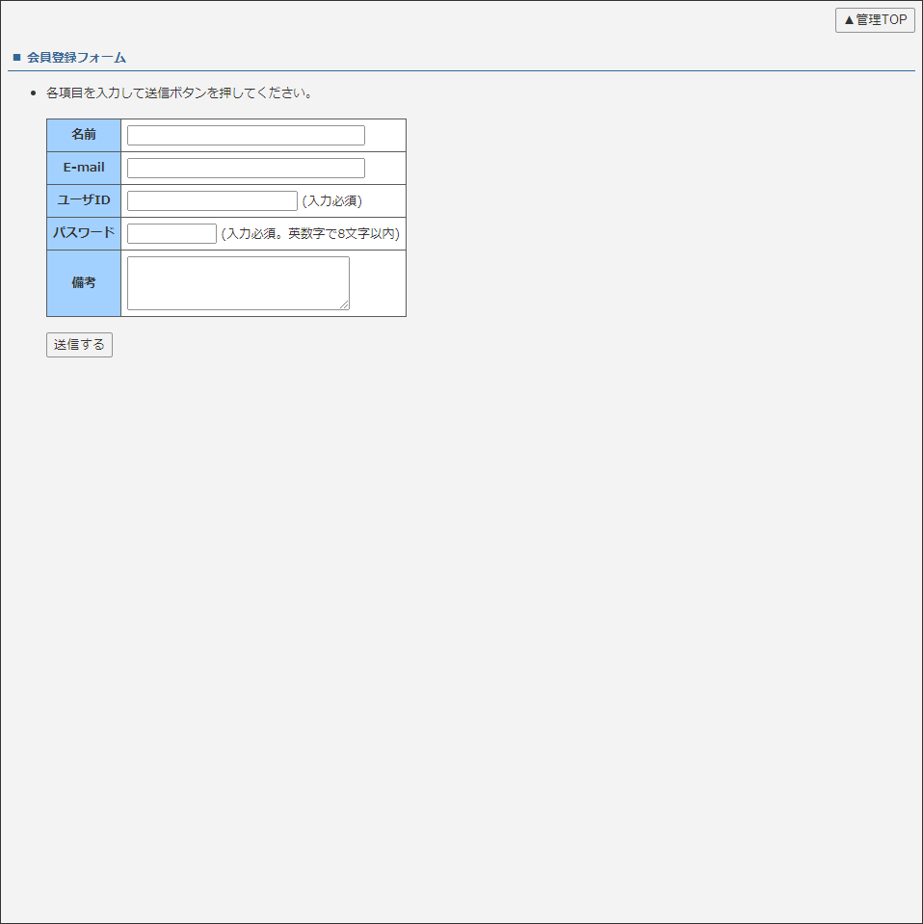
Task: Select the ユーザID input box
Action: click(212, 199)
